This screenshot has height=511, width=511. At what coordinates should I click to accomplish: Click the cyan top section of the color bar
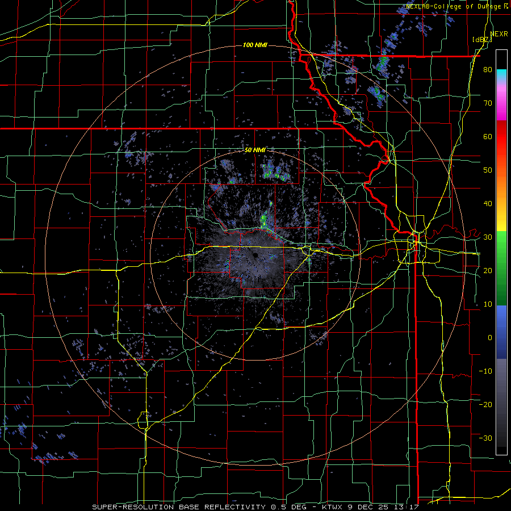(501, 74)
